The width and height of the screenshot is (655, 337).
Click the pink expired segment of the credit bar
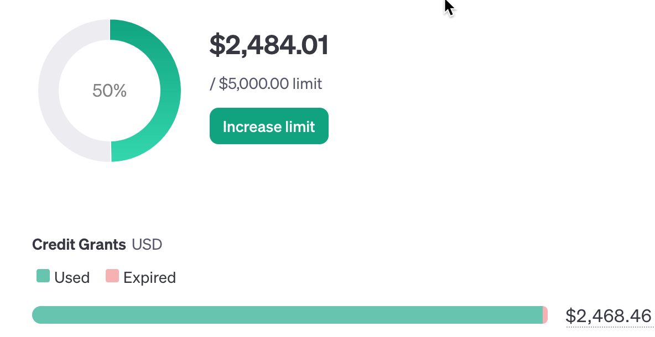pos(545,315)
